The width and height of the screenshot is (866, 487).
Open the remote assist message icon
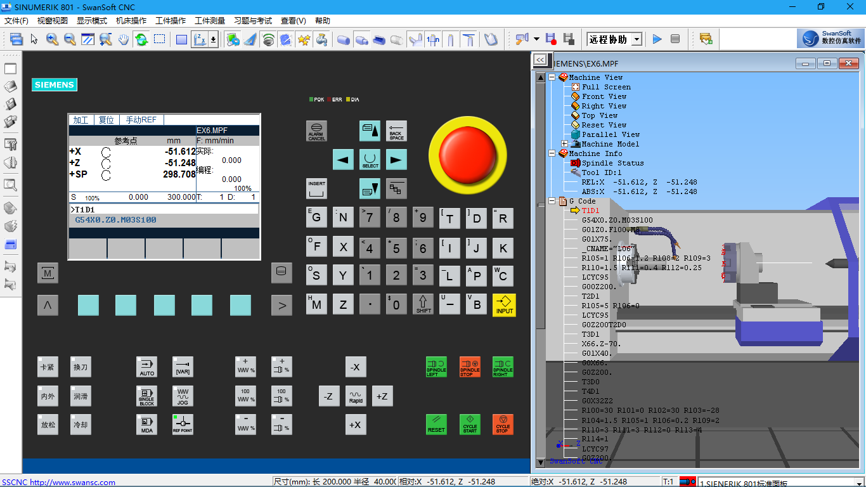point(706,39)
